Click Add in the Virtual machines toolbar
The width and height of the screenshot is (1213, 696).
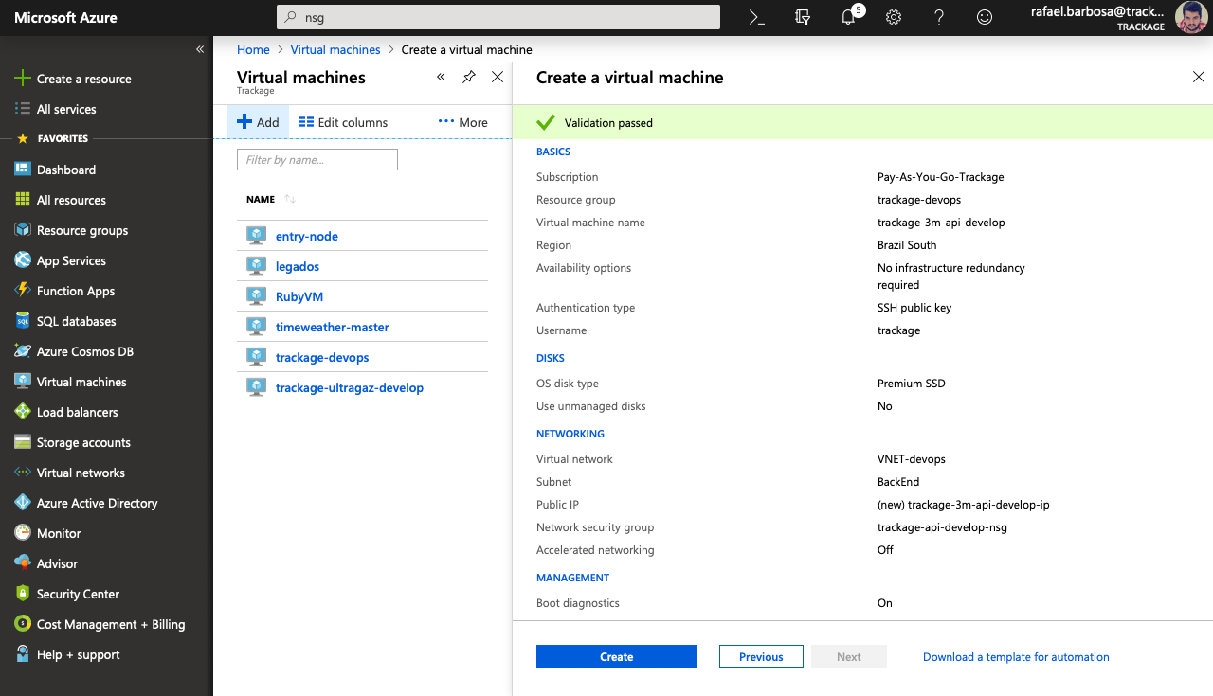(x=258, y=122)
